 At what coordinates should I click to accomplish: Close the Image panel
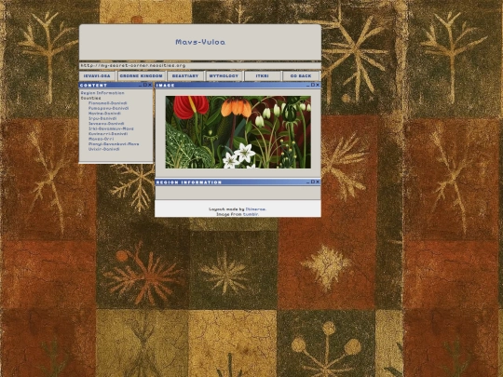(x=318, y=85)
